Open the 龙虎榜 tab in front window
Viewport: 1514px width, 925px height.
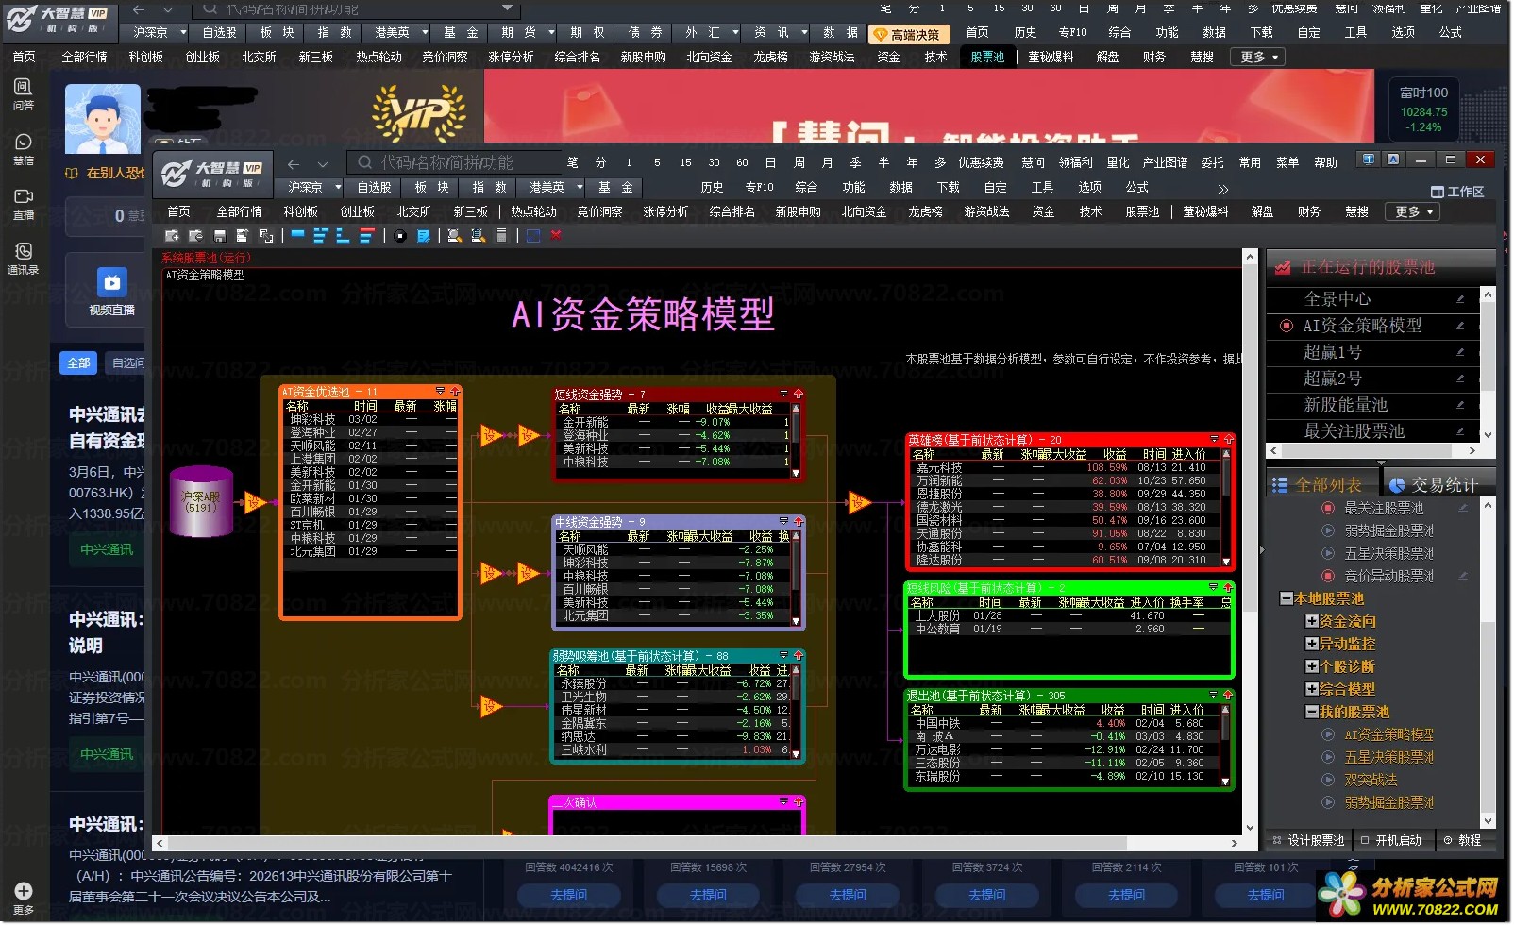pos(925,211)
